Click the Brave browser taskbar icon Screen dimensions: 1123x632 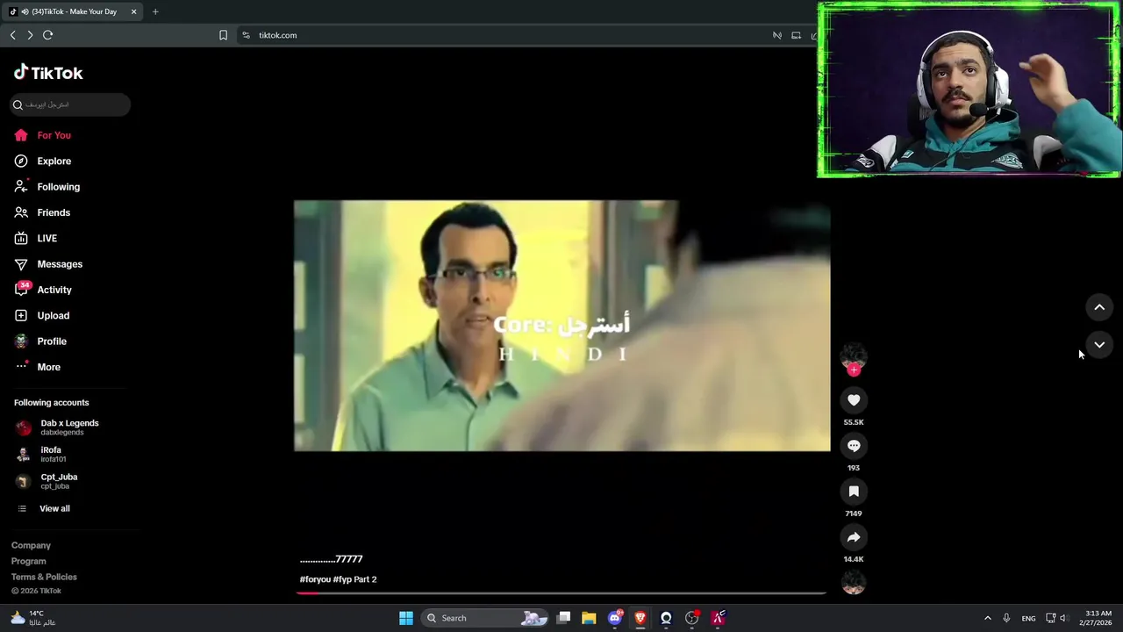click(640, 618)
